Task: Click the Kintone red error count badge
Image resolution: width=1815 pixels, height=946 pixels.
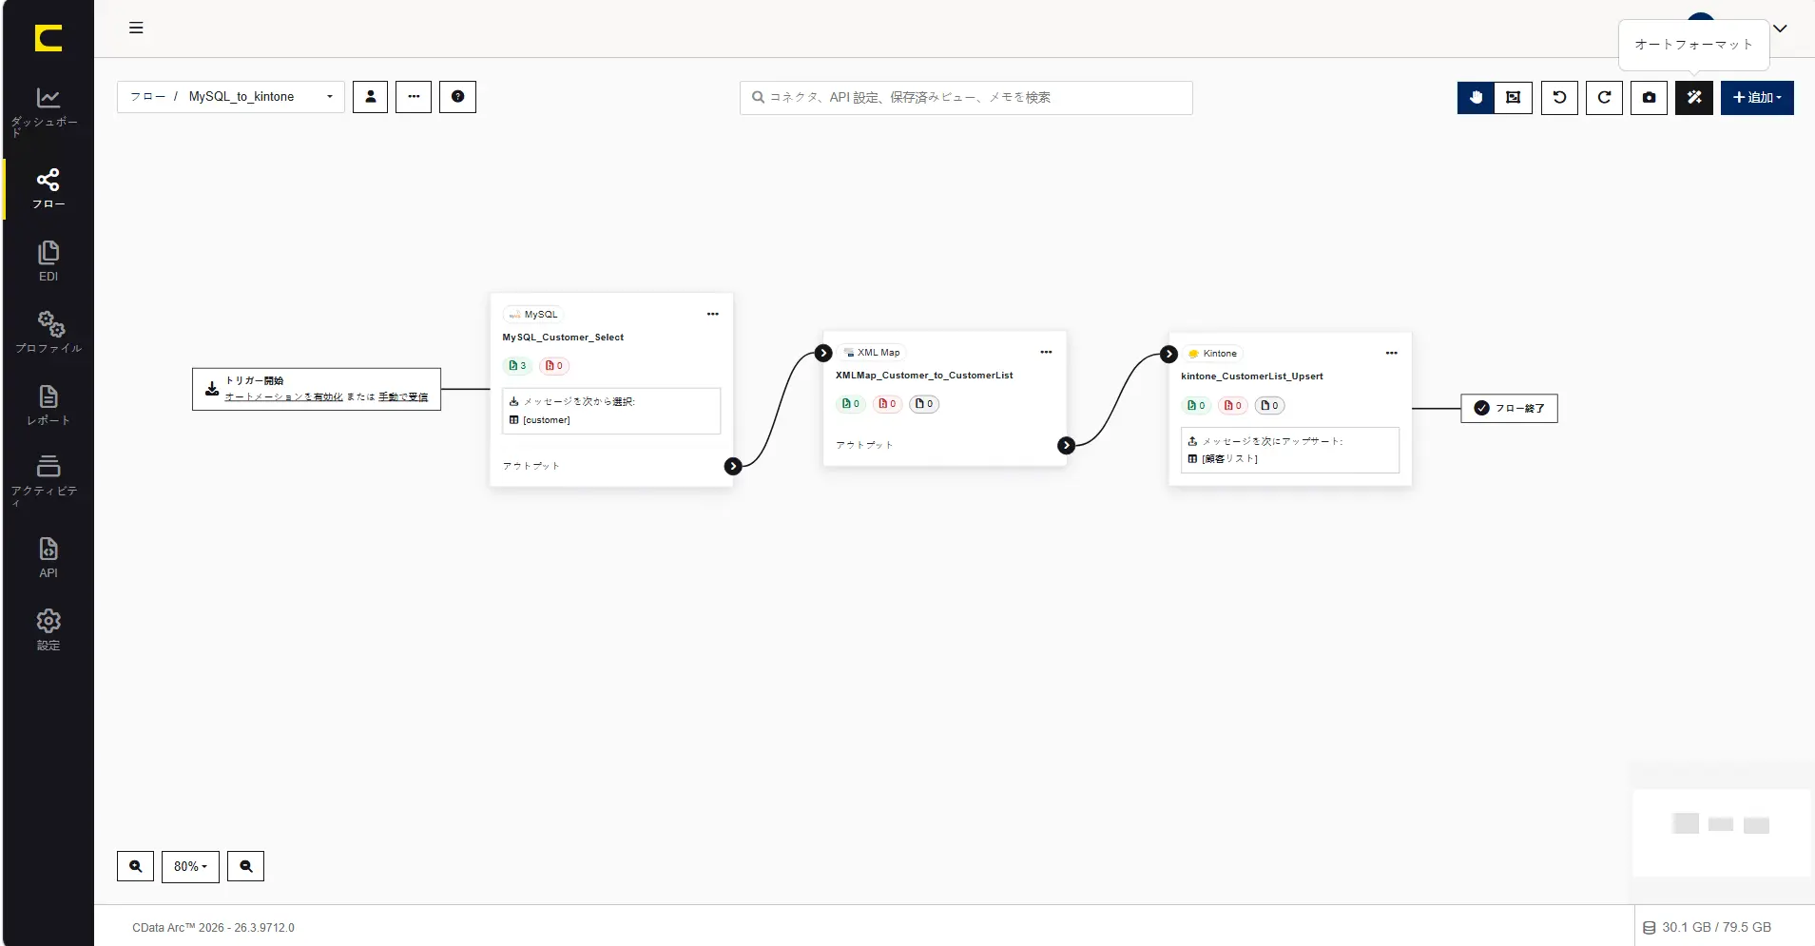Action: pos(1233,406)
